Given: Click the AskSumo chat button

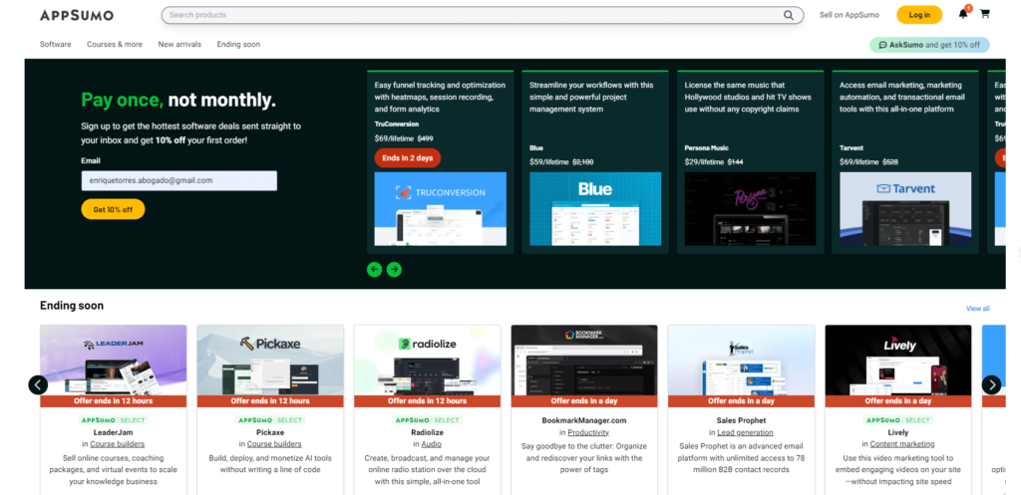Looking at the screenshot, I should pyautogui.click(x=929, y=45).
